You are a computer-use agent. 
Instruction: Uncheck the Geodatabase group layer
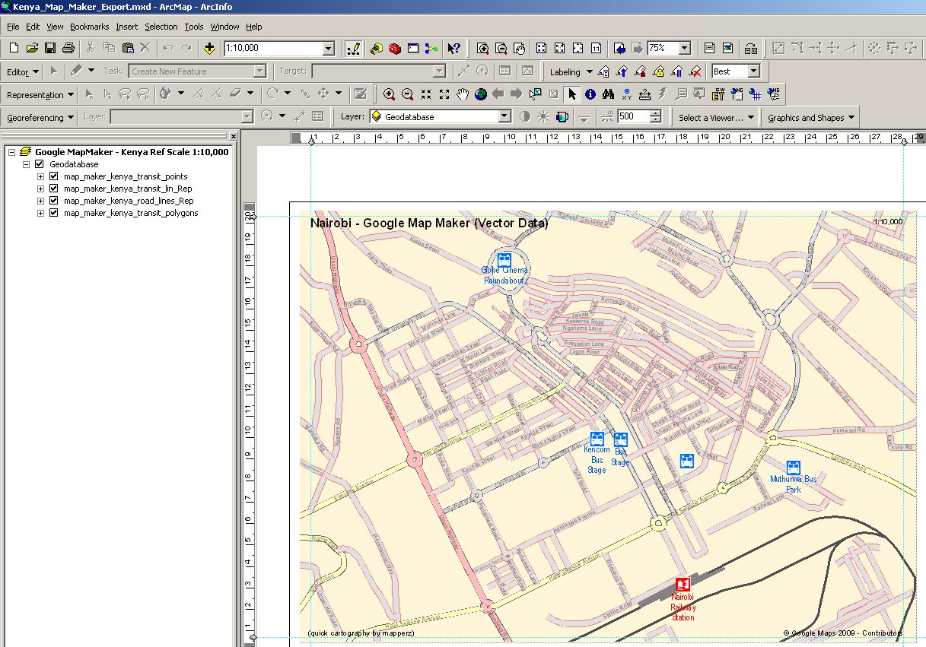(40, 164)
